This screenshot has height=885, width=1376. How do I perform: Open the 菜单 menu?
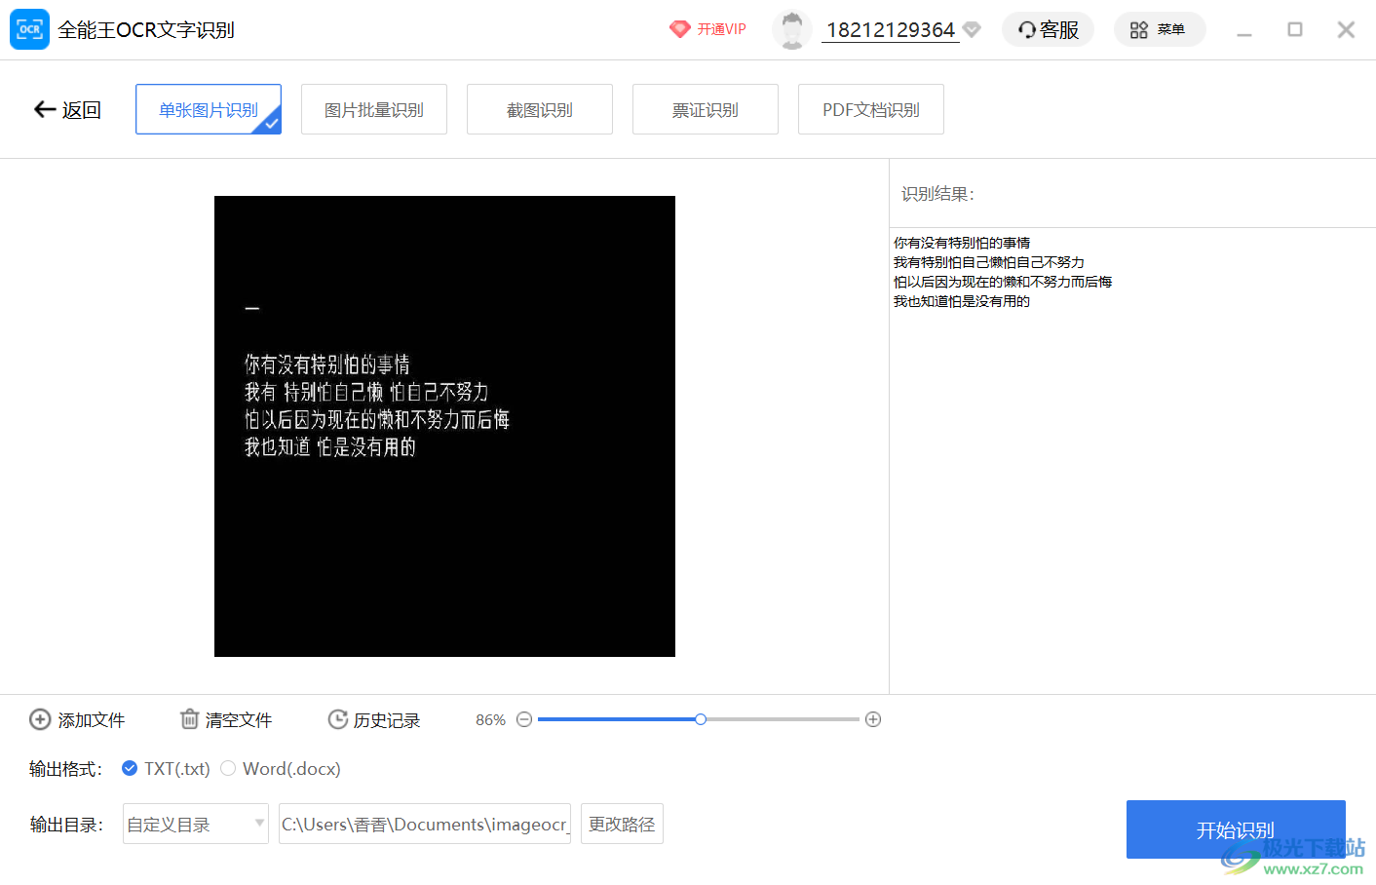pos(1160,29)
